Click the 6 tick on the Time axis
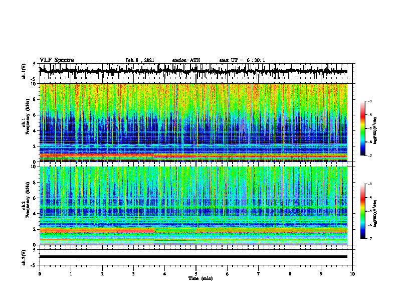The height and width of the screenshot is (307, 397). tap(228, 274)
